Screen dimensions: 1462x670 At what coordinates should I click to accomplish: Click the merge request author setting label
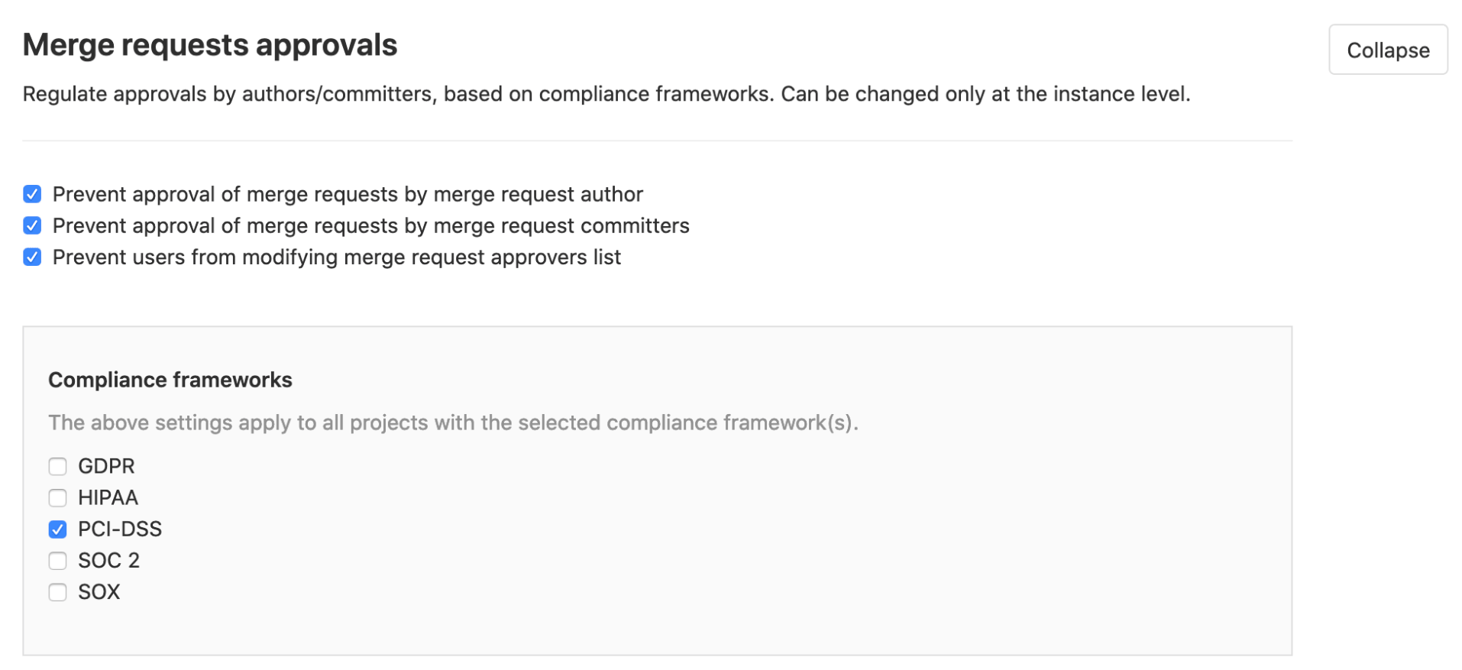(x=348, y=194)
